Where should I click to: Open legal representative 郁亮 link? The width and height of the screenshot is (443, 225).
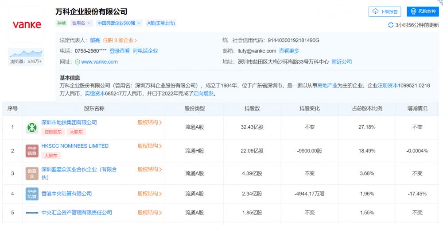pos(95,41)
